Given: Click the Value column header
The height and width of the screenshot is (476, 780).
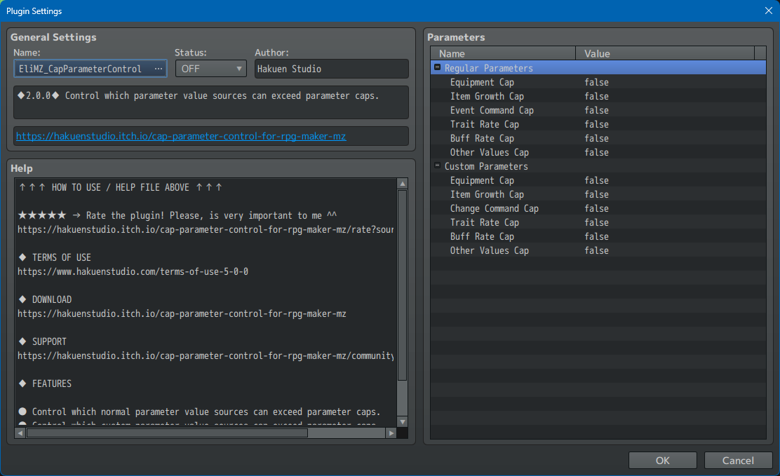Looking at the screenshot, I should point(665,53).
